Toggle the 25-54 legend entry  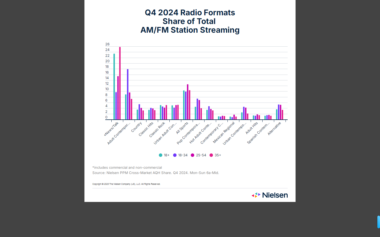(x=198, y=155)
